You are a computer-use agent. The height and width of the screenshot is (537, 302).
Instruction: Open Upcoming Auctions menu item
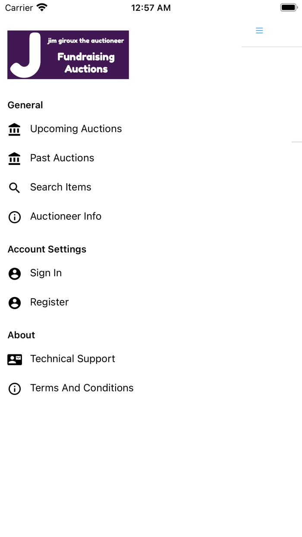pyautogui.click(x=76, y=129)
